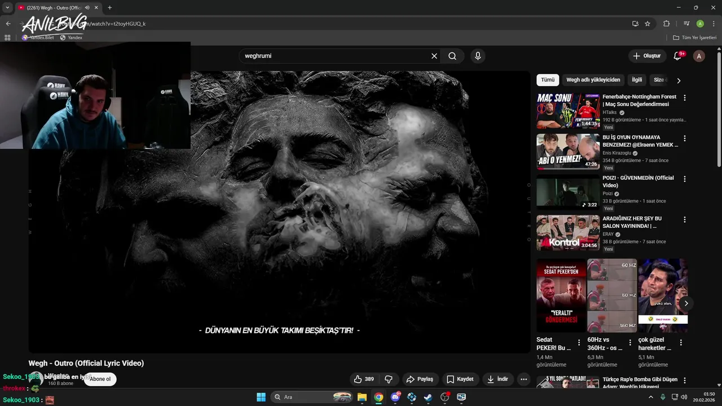Show next filter chips with the arrow
The width and height of the screenshot is (722, 406).
pyautogui.click(x=679, y=81)
